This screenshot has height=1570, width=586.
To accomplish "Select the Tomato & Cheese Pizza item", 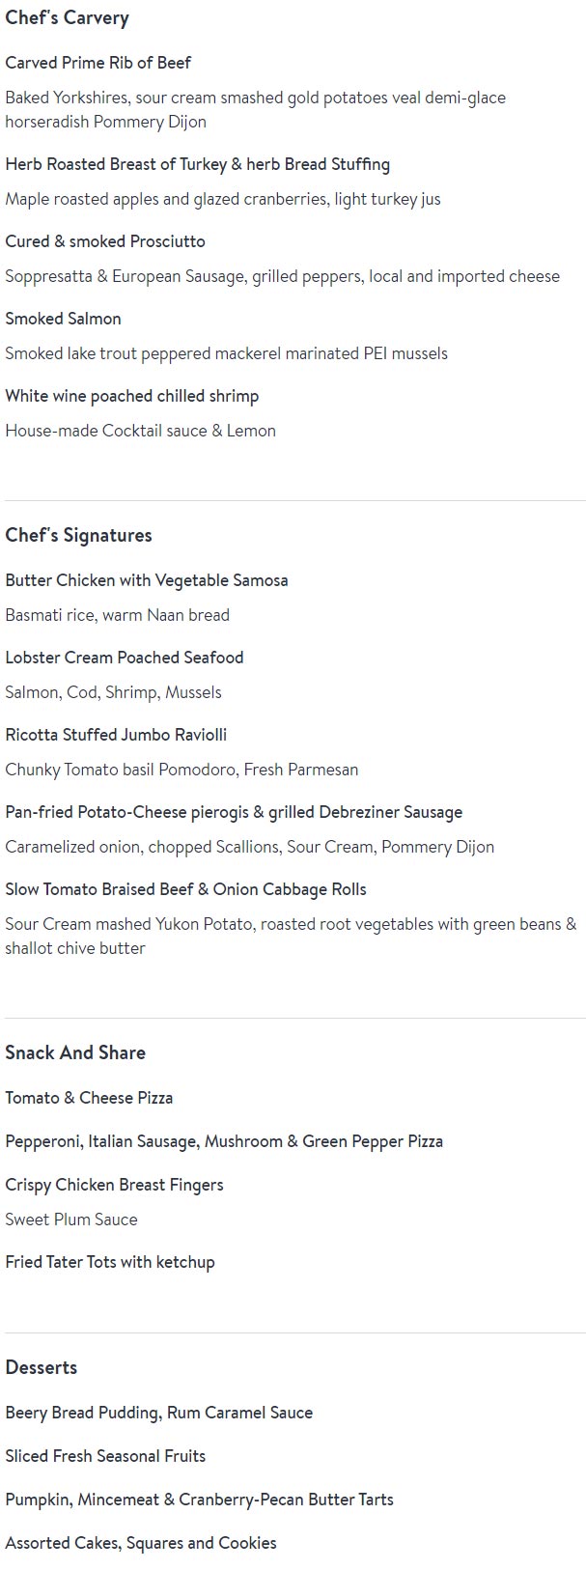I will [89, 1098].
